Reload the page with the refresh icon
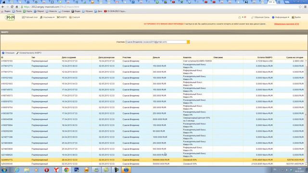308x173 pixels. 12,7
